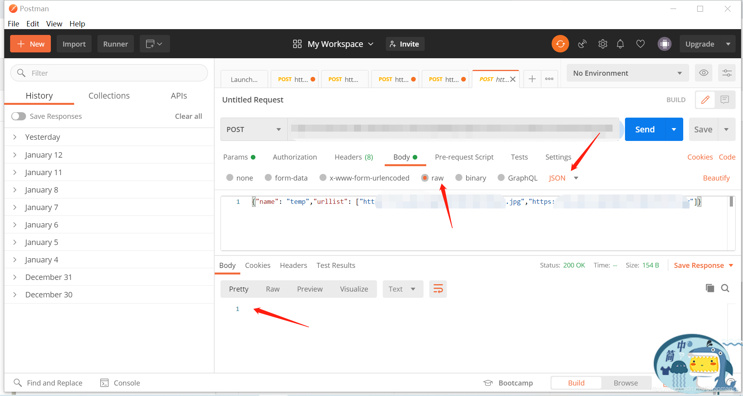Switch to the Collections tab

109,96
